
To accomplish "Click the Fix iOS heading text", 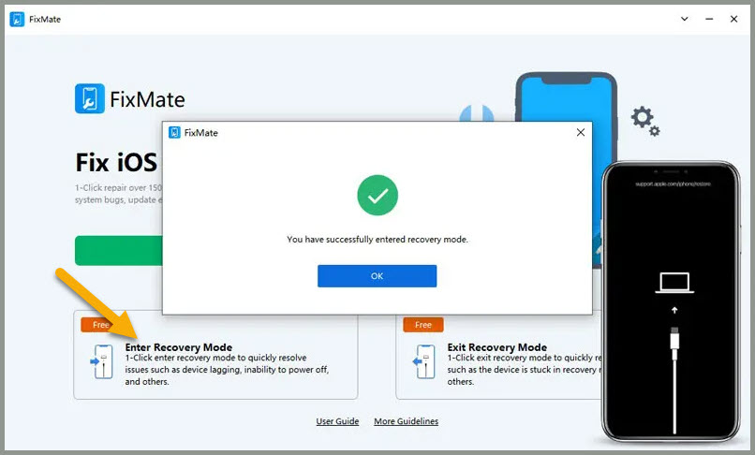I will [x=116, y=162].
